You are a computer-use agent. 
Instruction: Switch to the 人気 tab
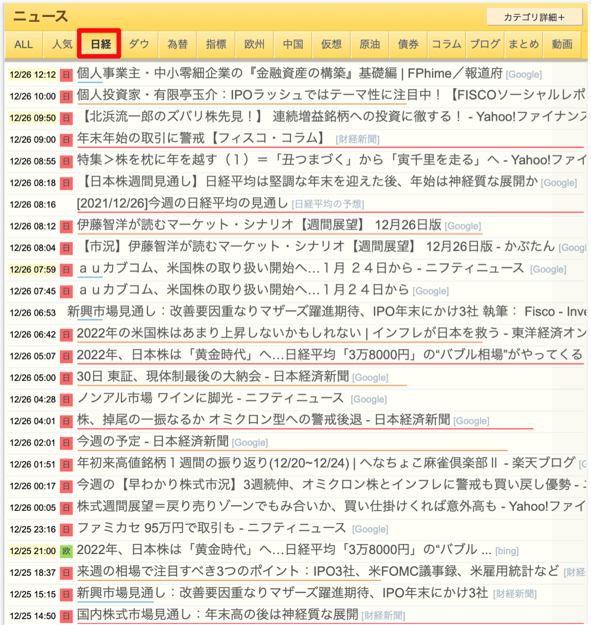pos(62,44)
